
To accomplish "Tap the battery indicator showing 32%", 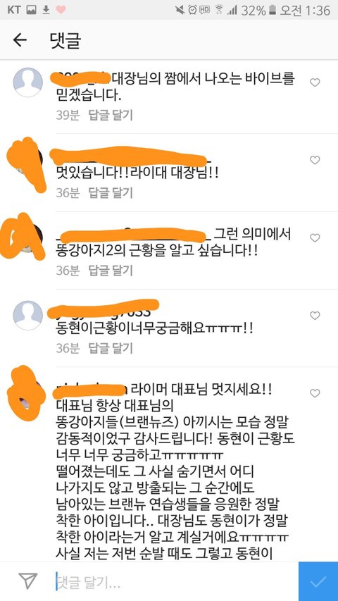I will tap(273, 10).
